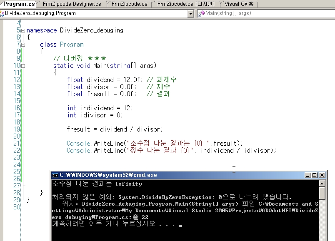Click '계속하려면 아무 키나 누르십시오' console prompt
This screenshot has height=241, width=335.
click(104, 224)
